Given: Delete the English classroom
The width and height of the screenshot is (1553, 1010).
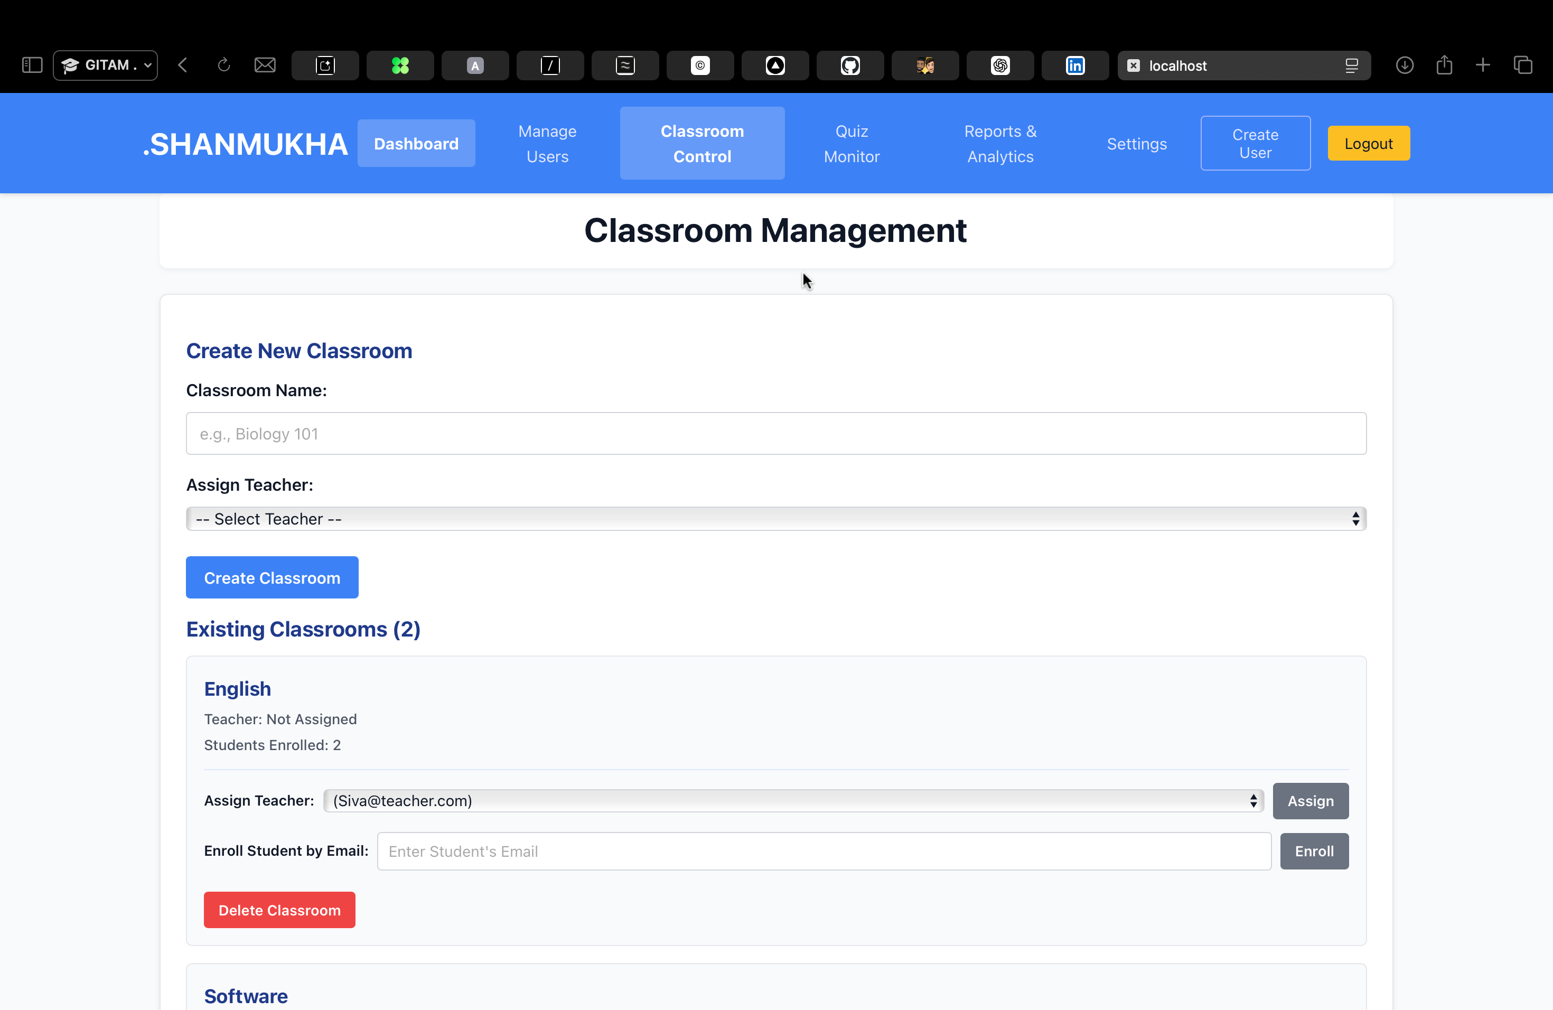Looking at the screenshot, I should 279,910.
